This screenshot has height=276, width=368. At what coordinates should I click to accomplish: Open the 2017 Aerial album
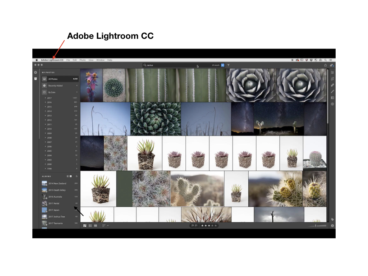click(x=60, y=203)
